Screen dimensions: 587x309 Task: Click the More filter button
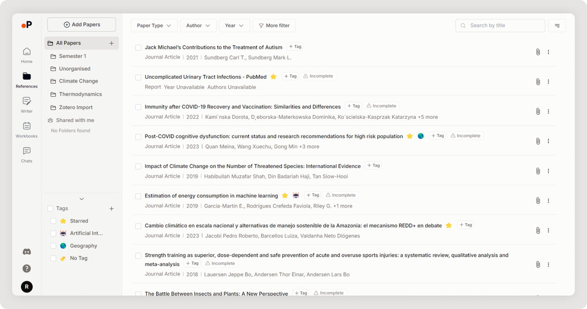pos(274,25)
